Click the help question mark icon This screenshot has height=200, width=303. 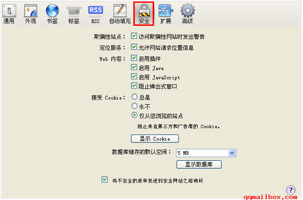[x=291, y=190]
